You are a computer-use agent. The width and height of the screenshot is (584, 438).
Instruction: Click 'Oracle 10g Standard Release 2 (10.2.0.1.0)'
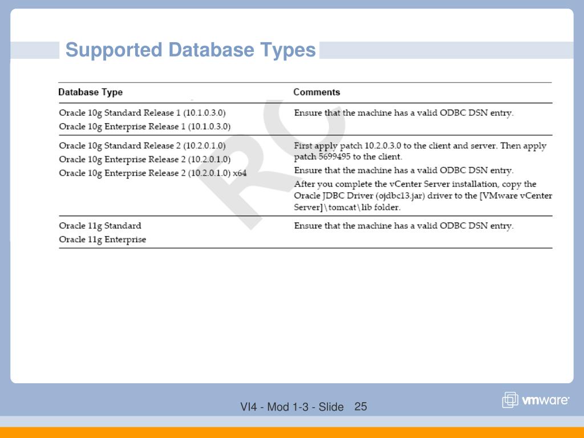(142, 145)
